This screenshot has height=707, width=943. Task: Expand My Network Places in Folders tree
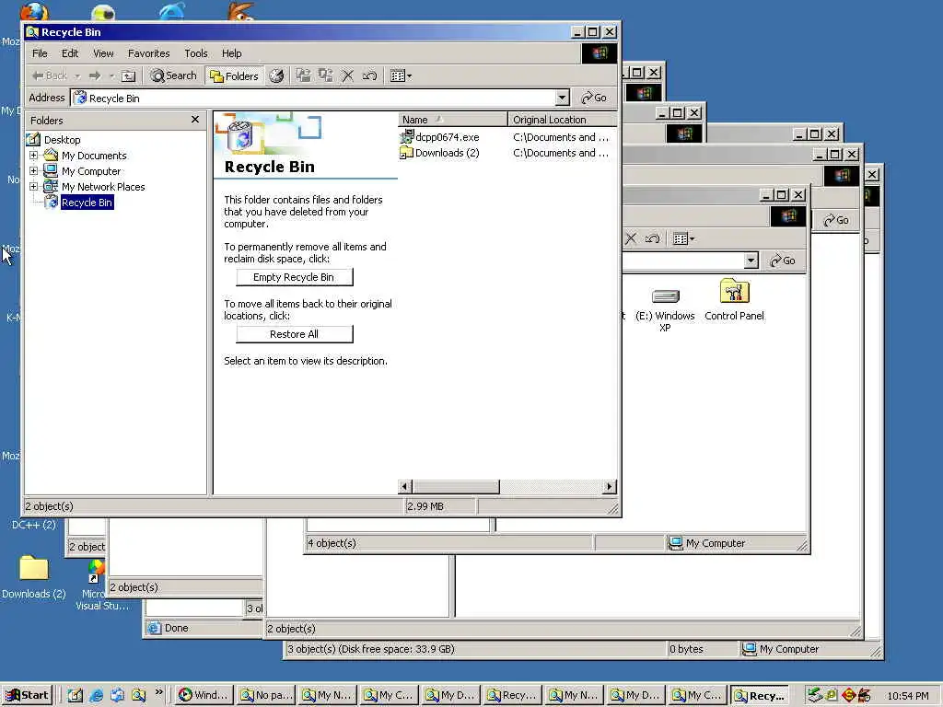coord(34,186)
